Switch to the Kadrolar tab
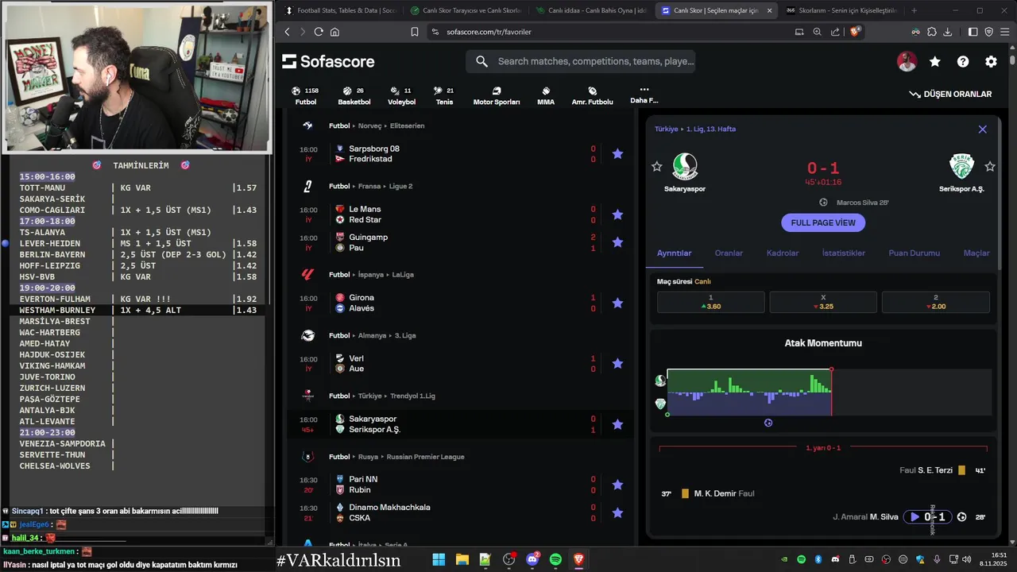Screen dimensions: 1017x572 [x=783, y=253]
